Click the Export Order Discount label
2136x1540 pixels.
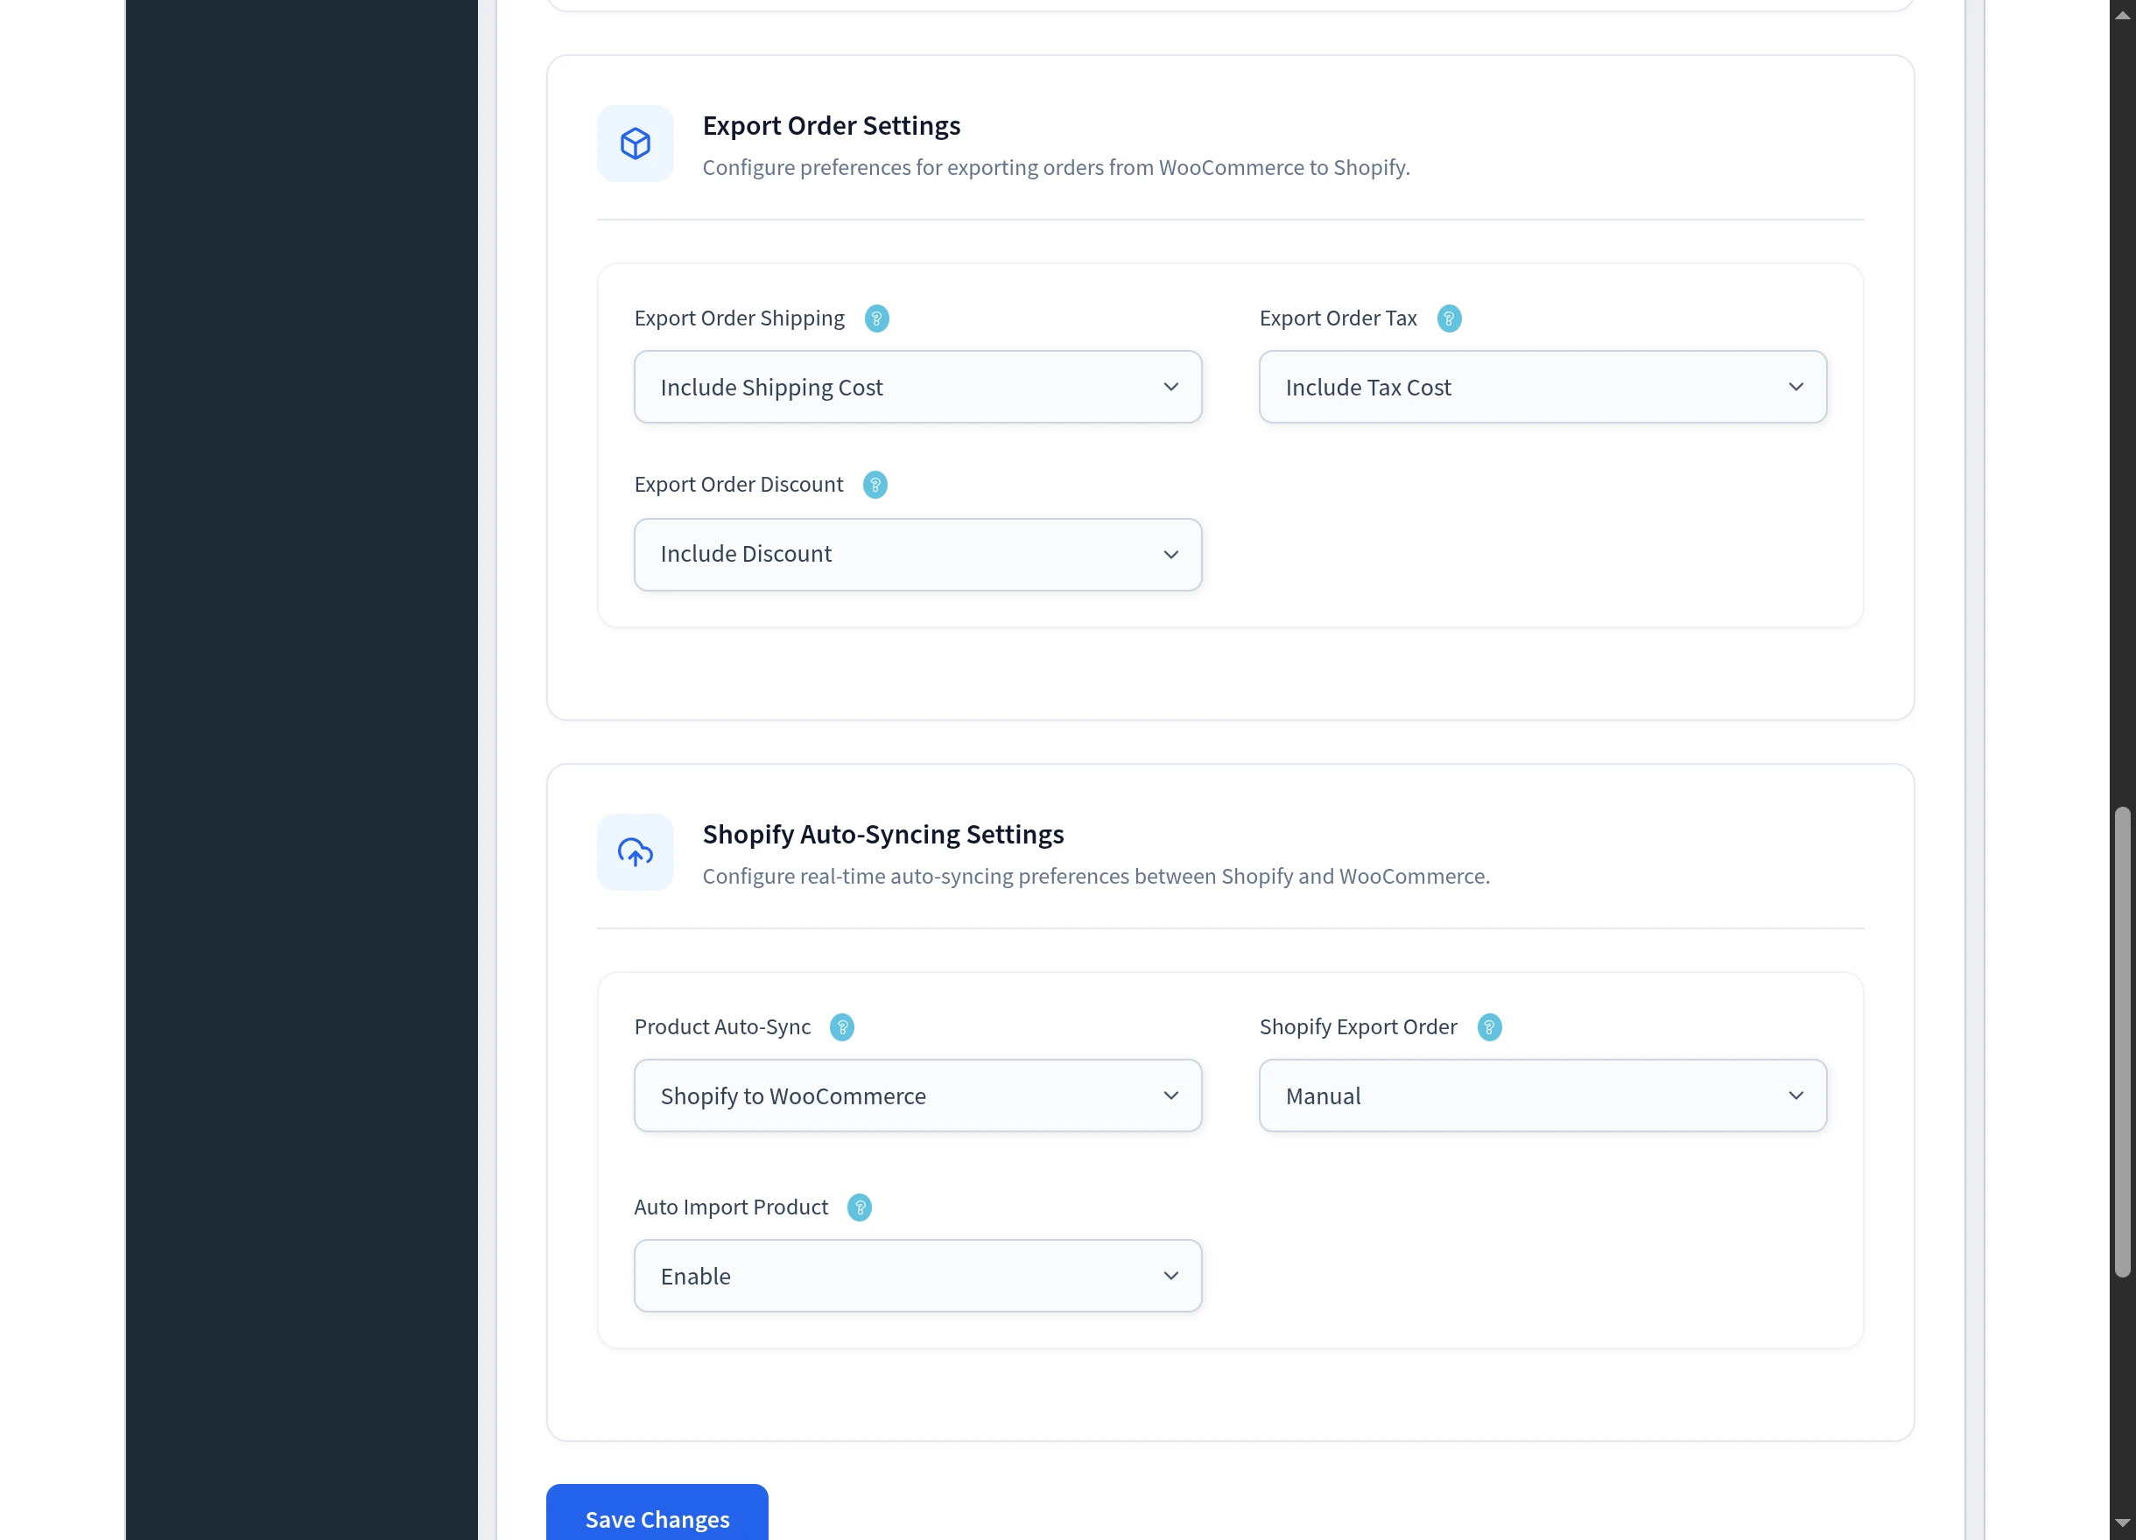(x=738, y=485)
